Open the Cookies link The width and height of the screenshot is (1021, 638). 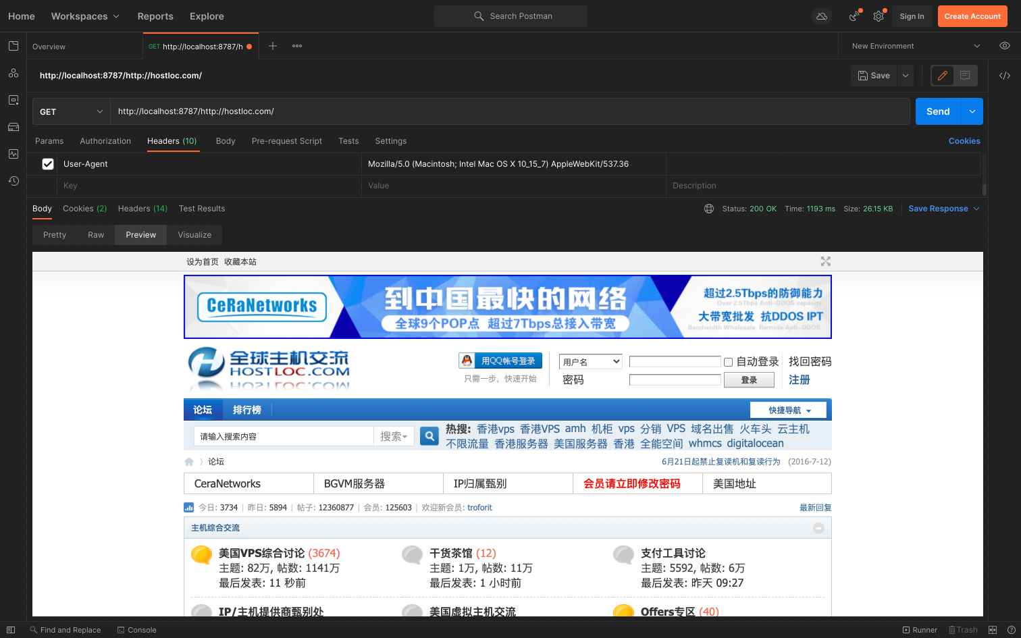point(964,141)
